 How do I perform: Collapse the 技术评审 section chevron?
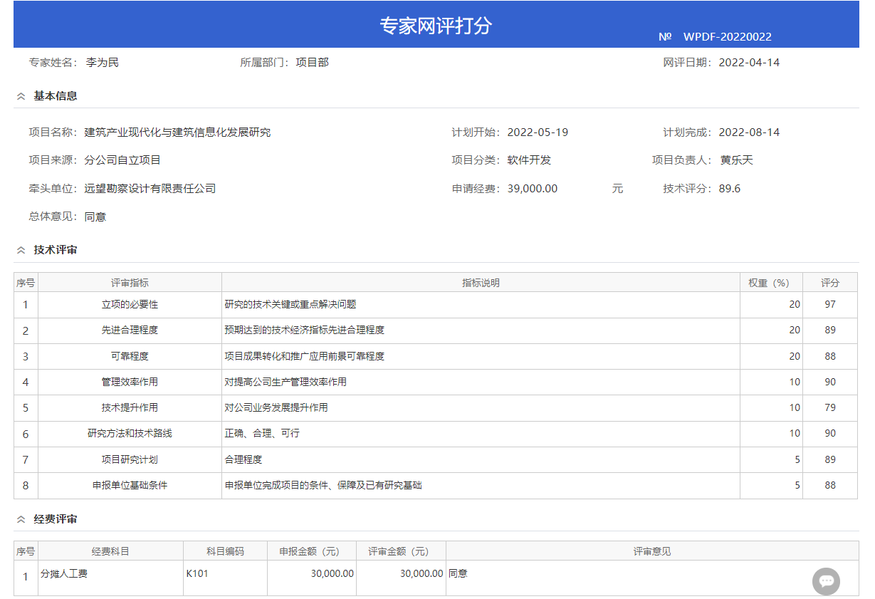tap(21, 250)
